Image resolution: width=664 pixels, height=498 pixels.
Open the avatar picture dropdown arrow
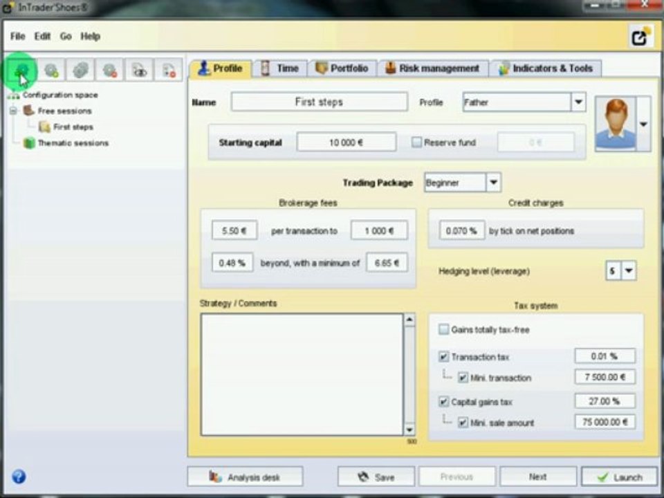pos(643,124)
